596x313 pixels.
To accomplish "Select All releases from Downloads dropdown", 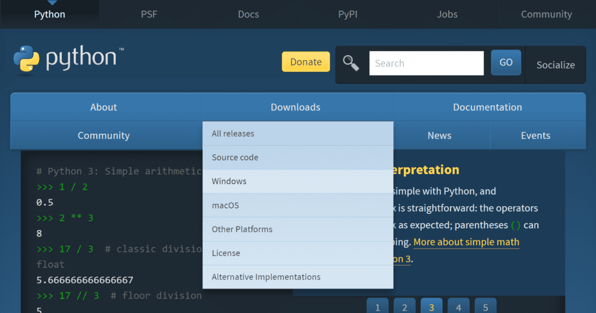I will point(297,134).
